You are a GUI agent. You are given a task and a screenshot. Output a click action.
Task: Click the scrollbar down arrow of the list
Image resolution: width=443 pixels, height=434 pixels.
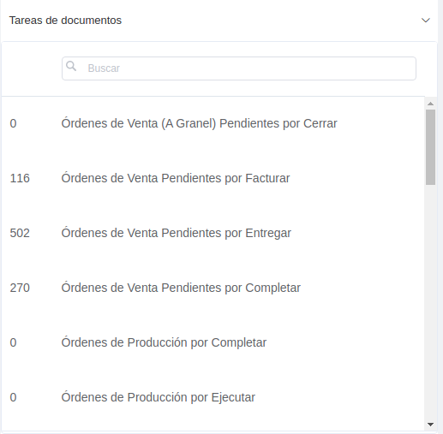[430, 425]
